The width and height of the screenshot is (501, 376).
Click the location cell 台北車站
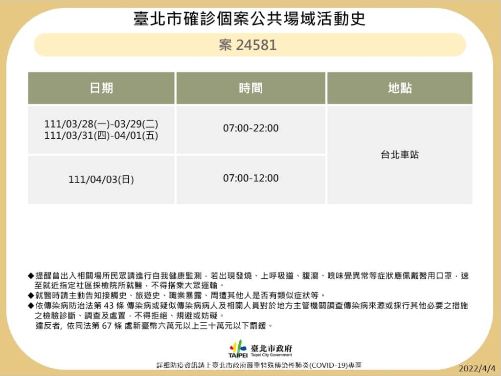click(400, 155)
